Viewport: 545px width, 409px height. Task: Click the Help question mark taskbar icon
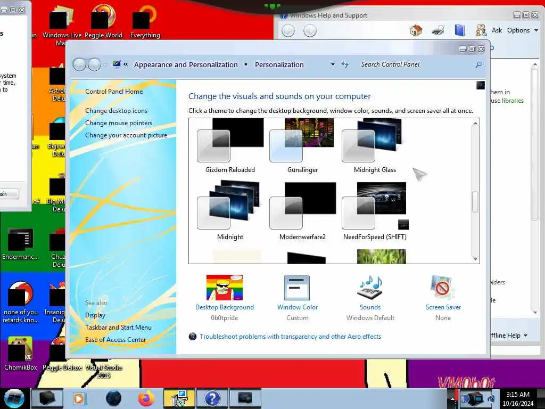point(212,398)
